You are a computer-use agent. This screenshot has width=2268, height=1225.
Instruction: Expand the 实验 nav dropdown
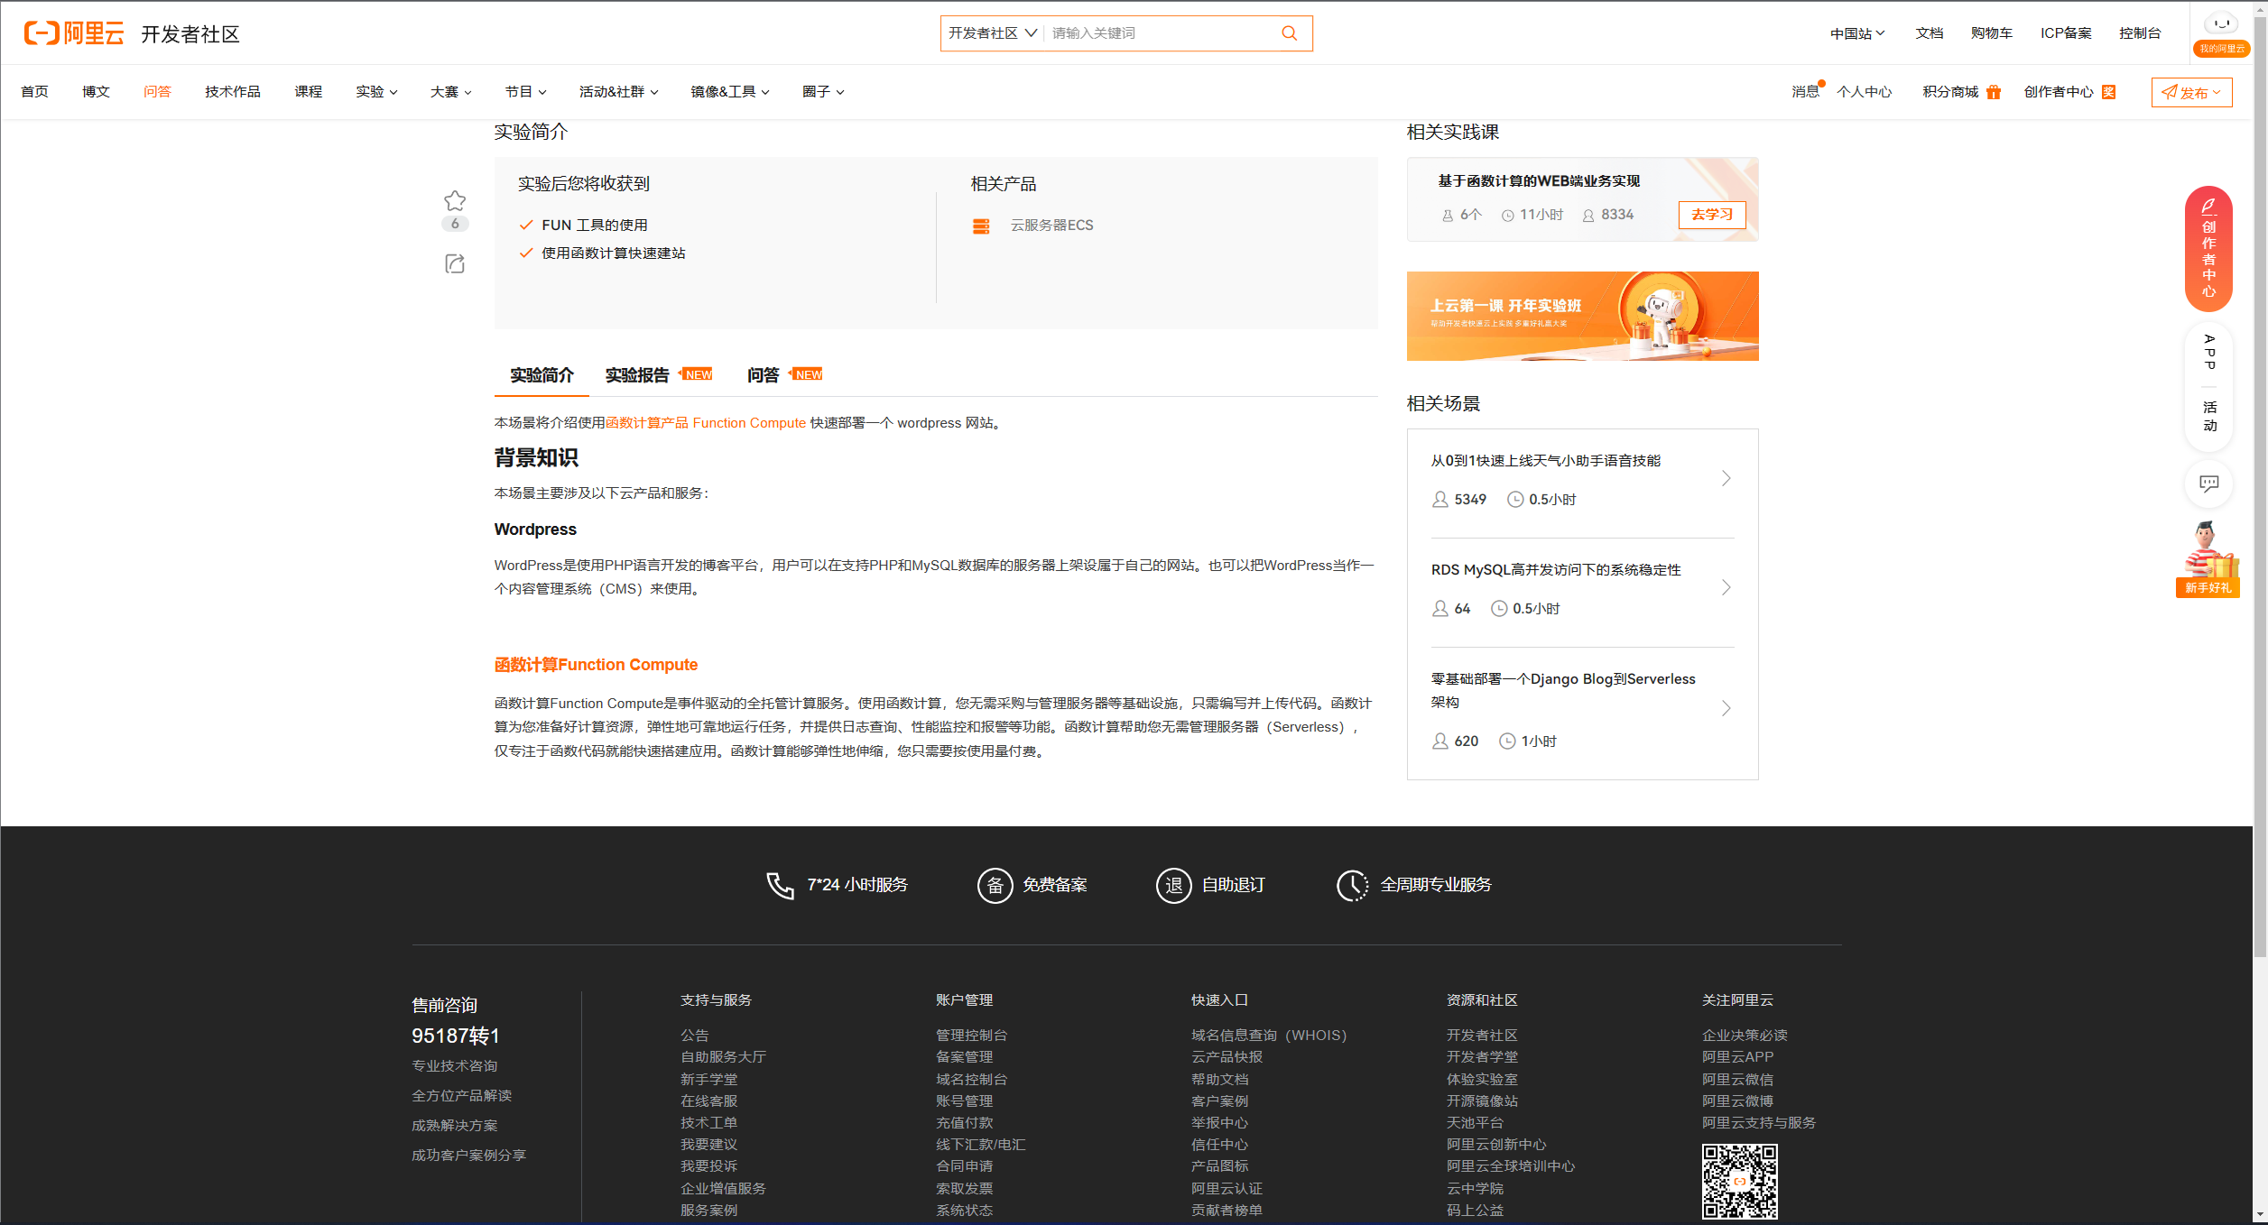(x=376, y=92)
